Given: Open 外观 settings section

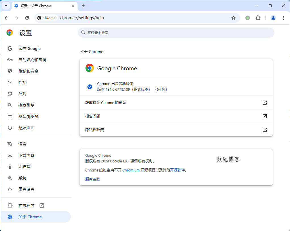Looking at the screenshot, I should 36,94.
